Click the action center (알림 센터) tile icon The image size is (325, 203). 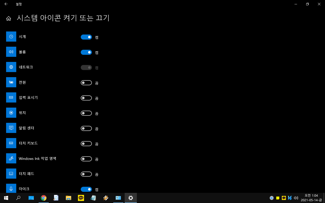[11, 128]
